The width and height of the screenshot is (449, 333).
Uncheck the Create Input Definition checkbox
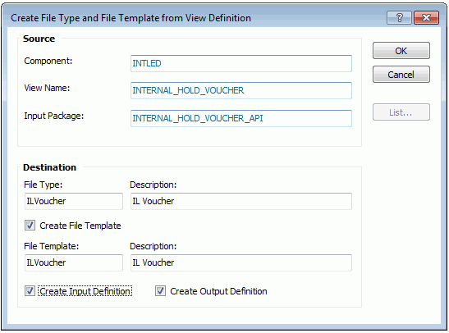point(30,291)
